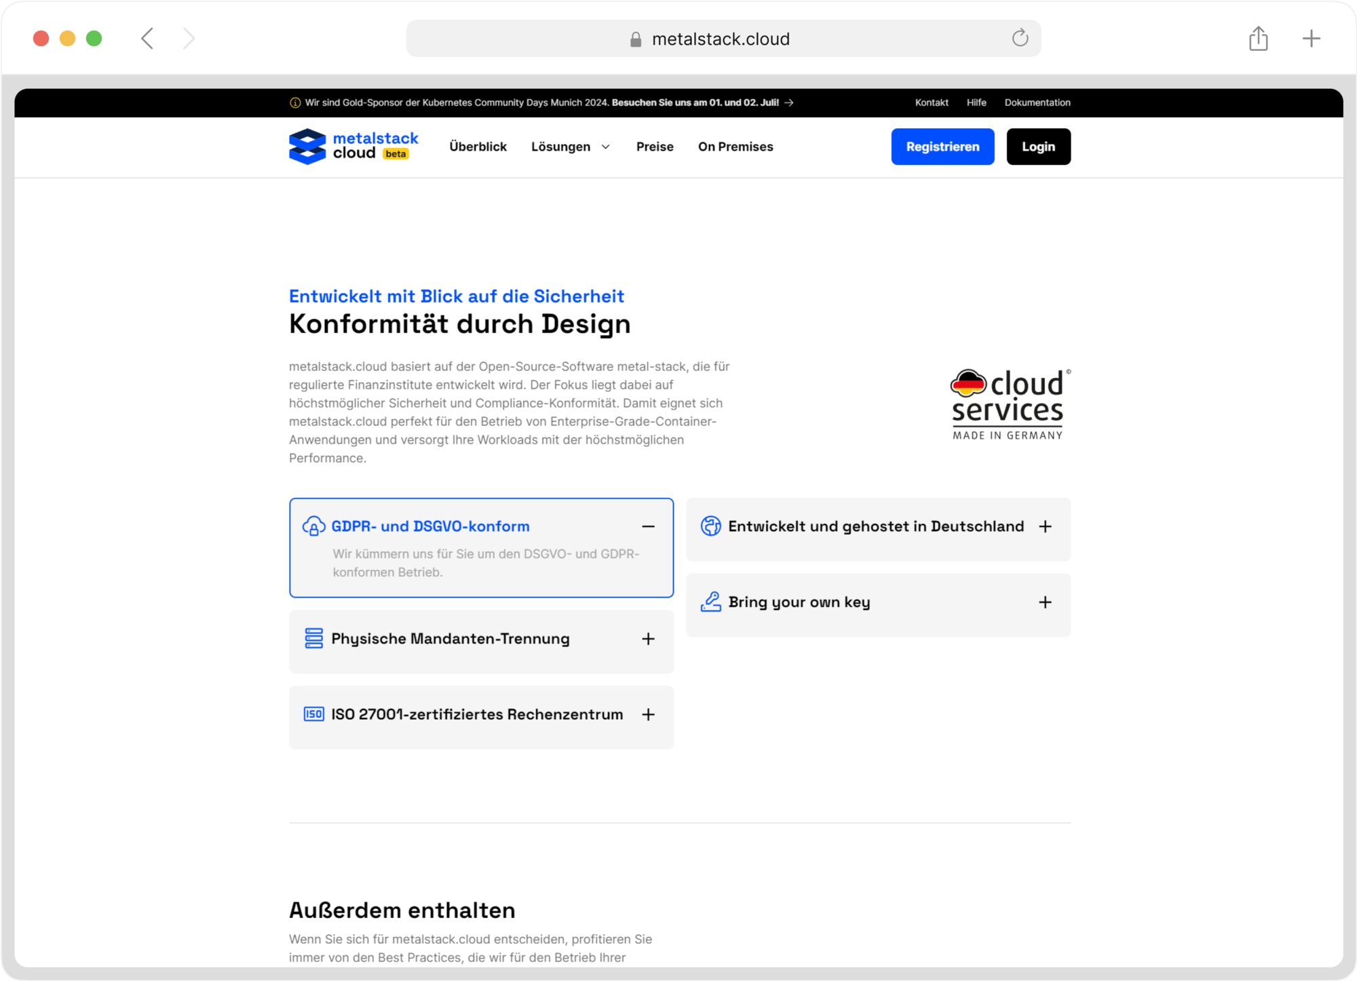Open the Überblick nav item
Viewport: 1357px width, 981px height.
click(478, 147)
